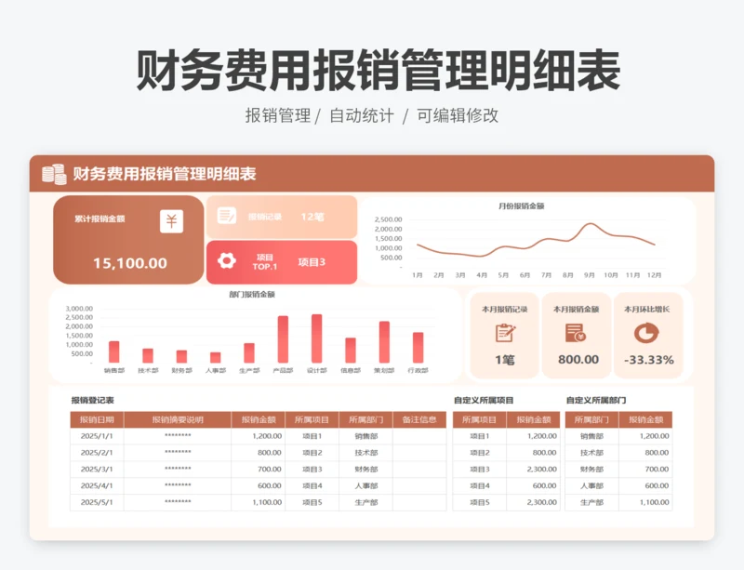Select the 2025/2/1 date cell

pyautogui.click(x=97, y=453)
